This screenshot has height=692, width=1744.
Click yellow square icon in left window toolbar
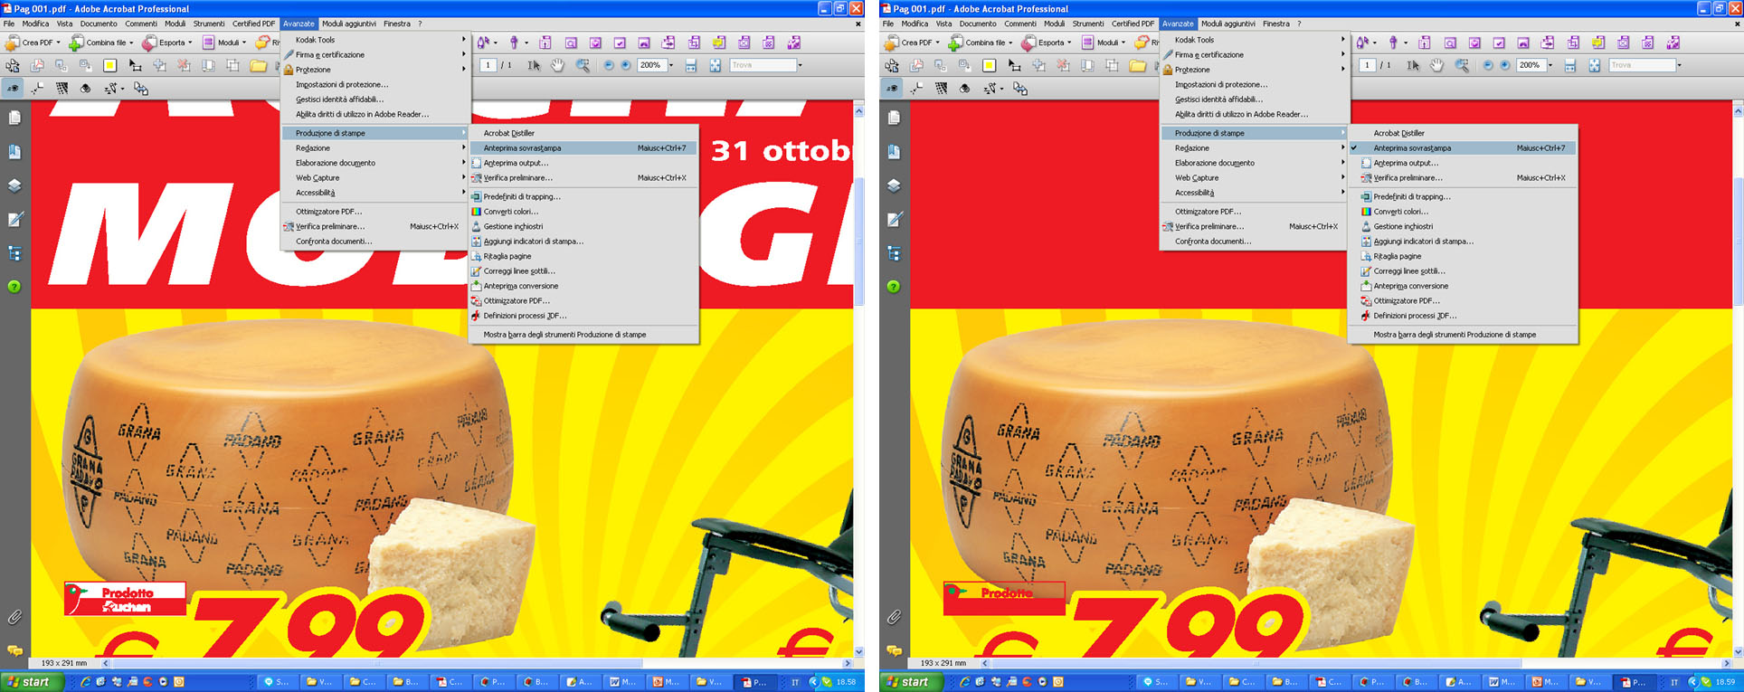tap(109, 65)
